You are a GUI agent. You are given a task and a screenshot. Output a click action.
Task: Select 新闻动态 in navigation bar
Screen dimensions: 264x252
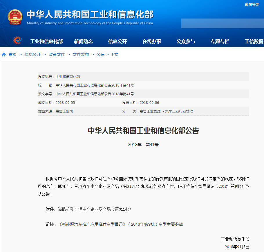tap(83, 41)
